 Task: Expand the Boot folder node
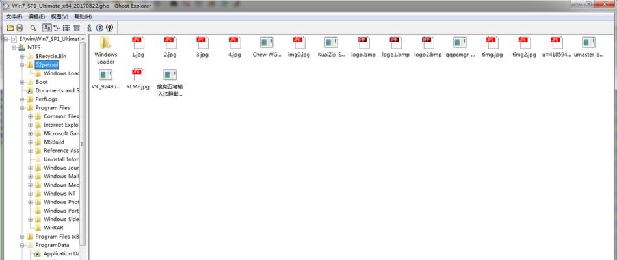click(x=22, y=82)
